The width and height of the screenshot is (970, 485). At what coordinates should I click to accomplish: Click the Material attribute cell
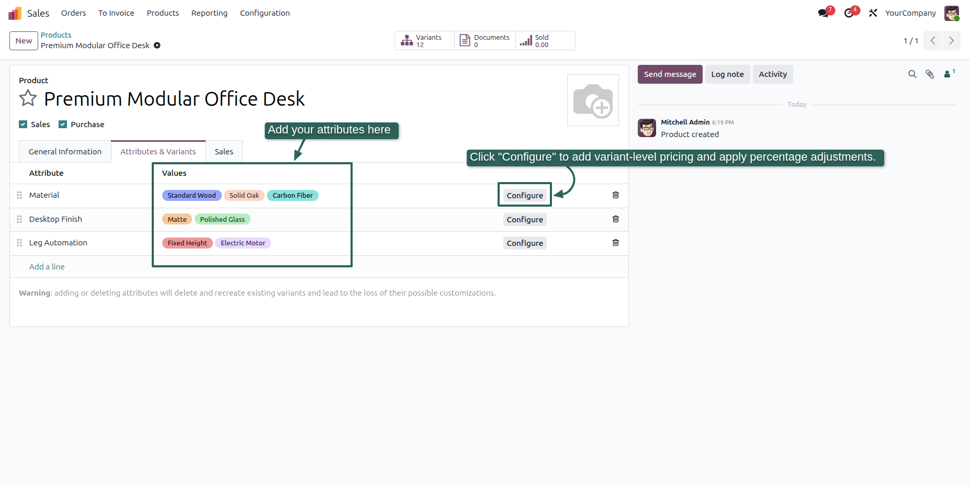click(44, 195)
